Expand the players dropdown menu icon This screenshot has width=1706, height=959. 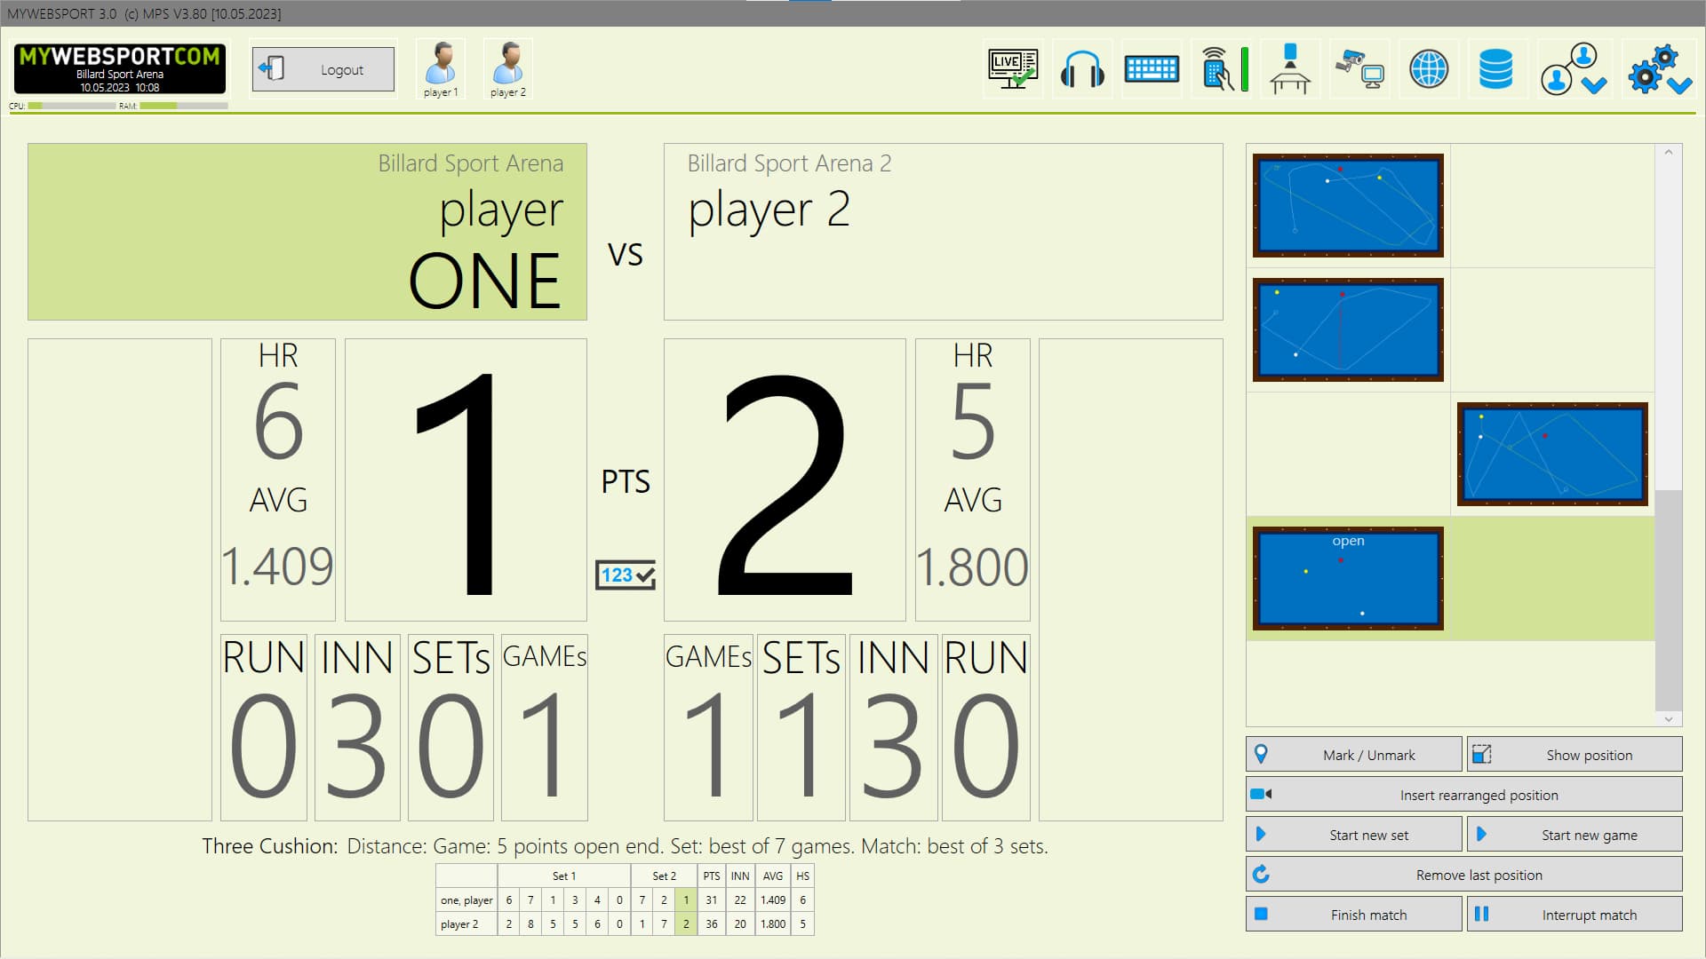pyautogui.click(x=1572, y=69)
